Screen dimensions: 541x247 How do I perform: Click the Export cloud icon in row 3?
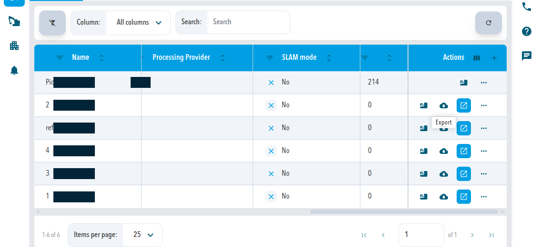(x=444, y=174)
